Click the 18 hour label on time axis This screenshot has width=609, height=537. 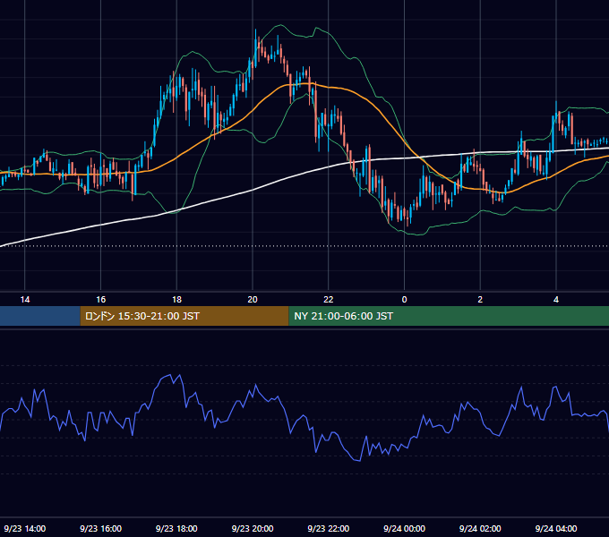[x=176, y=300]
